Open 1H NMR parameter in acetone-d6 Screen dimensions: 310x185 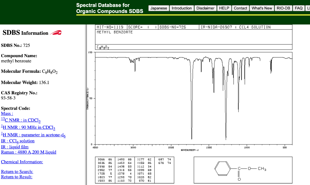pos(33,135)
